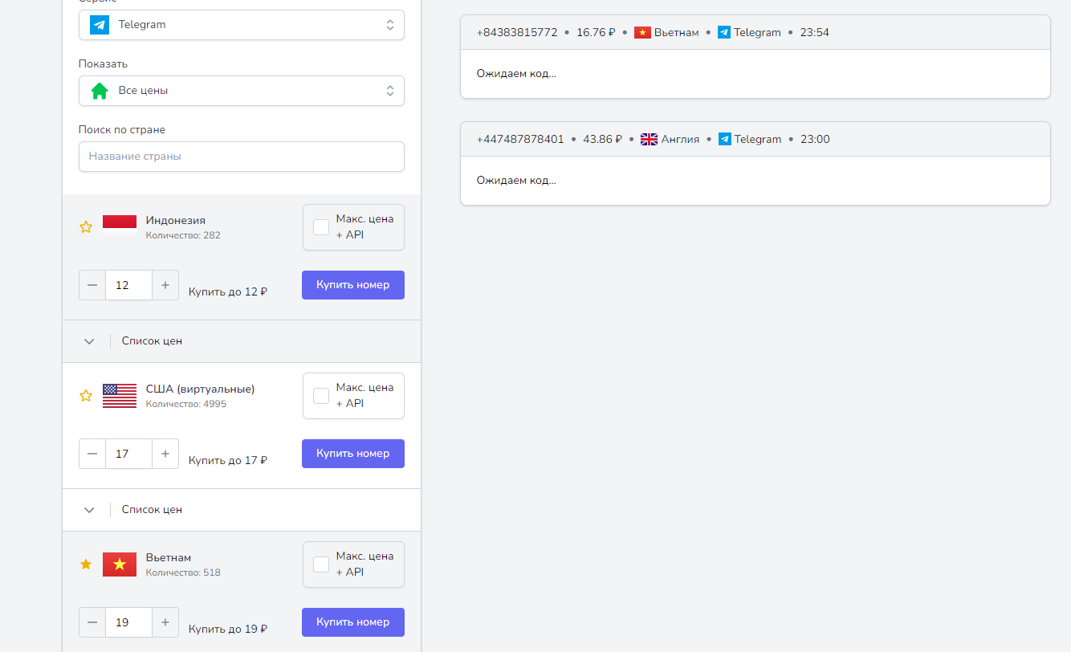Open the Telegram service dropdown
The image size is (1071, 652).
[x=242, y=25]
